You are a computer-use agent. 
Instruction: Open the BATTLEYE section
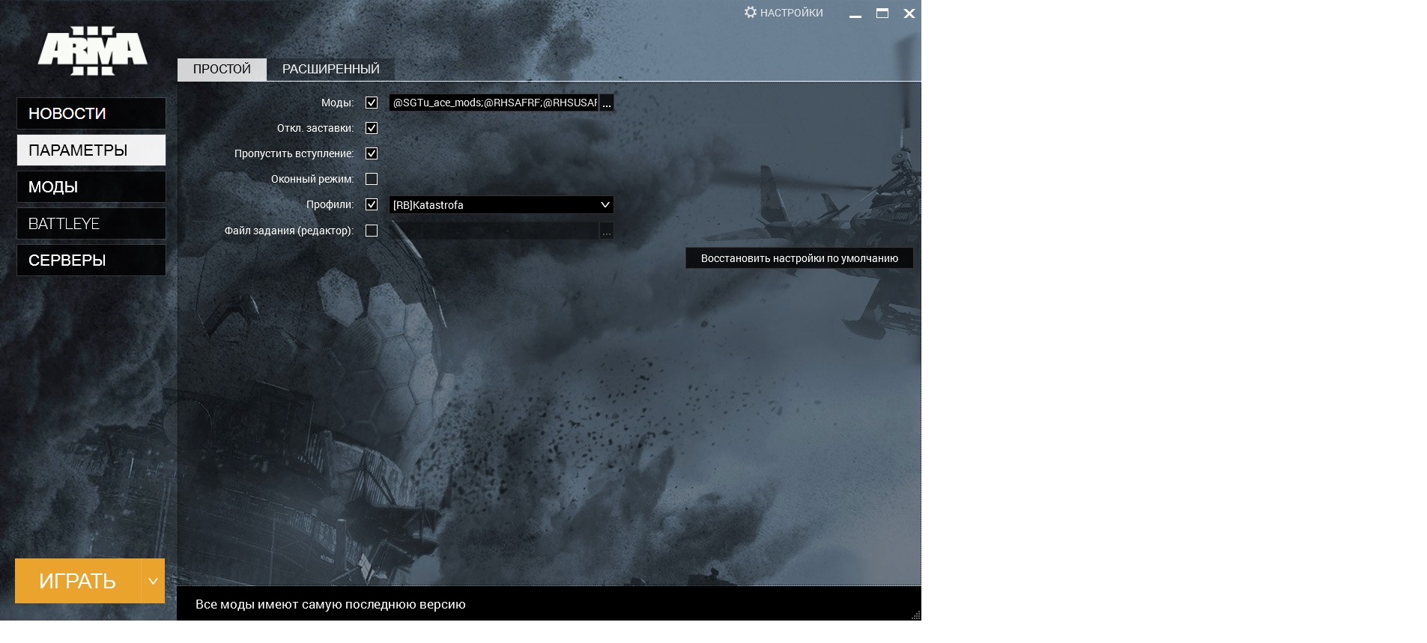tap(91, 224)
